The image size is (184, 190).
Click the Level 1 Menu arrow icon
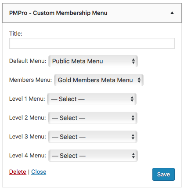click(x=132, y=99)
